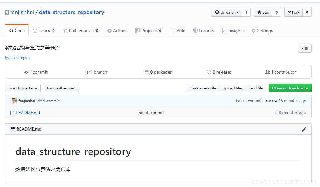This screenshot has height=187, width=320.
Task: Click the eye icon on Unwatch button
Action: (x=217, y=12)
